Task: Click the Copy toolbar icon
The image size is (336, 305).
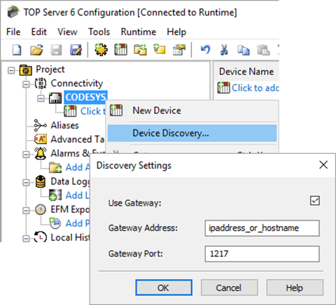Action: pyautogui.click(x=244, y=50)
